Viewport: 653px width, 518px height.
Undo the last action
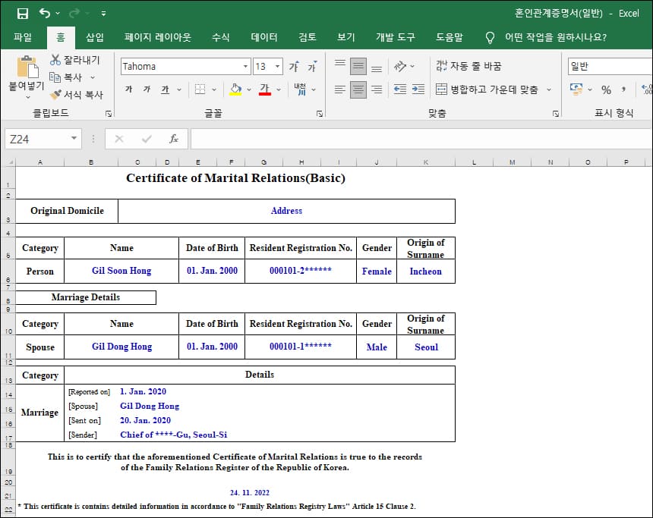pyautogui.click(x=45, y=14)
